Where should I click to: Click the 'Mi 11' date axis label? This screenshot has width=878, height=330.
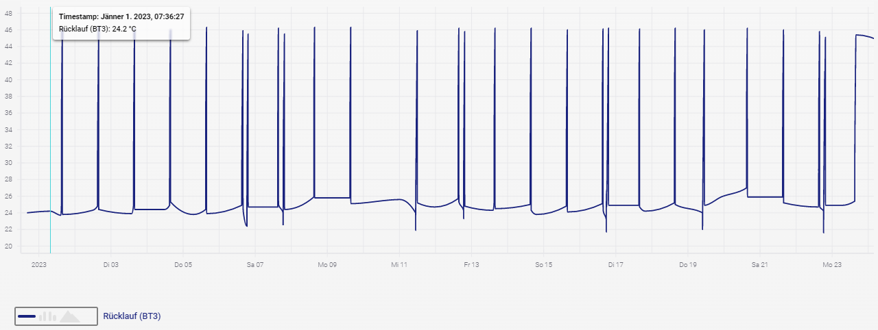click(399, 264)
